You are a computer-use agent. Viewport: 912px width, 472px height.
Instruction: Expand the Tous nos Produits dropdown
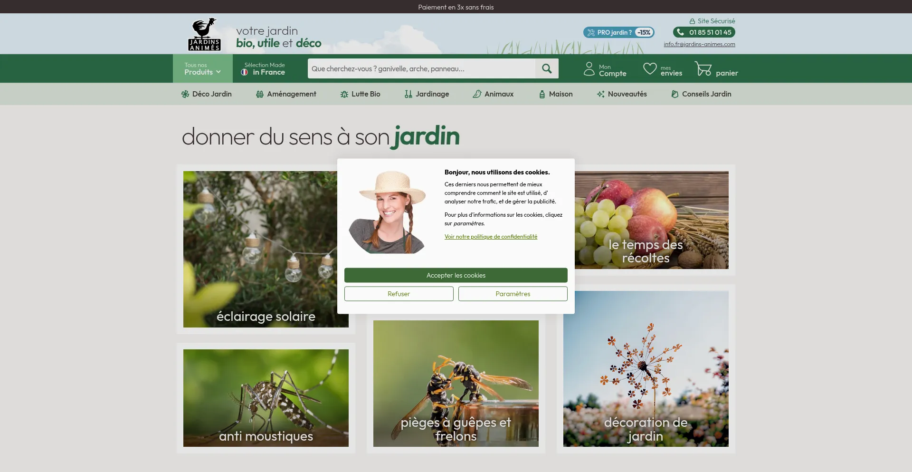coord(203,69)
